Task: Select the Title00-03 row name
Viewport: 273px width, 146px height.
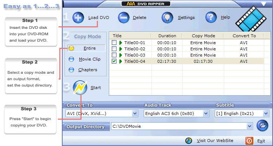Action: (x=135, y=55)
